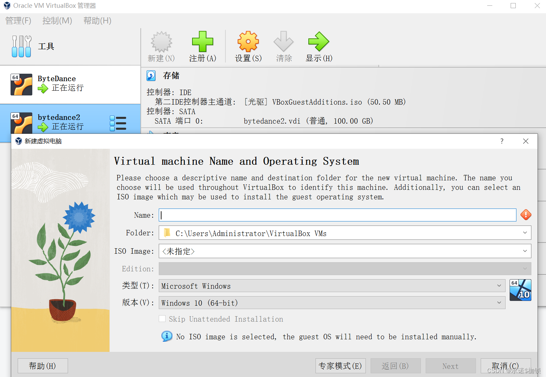Click the 返回(B) back button

pos(395,366)
